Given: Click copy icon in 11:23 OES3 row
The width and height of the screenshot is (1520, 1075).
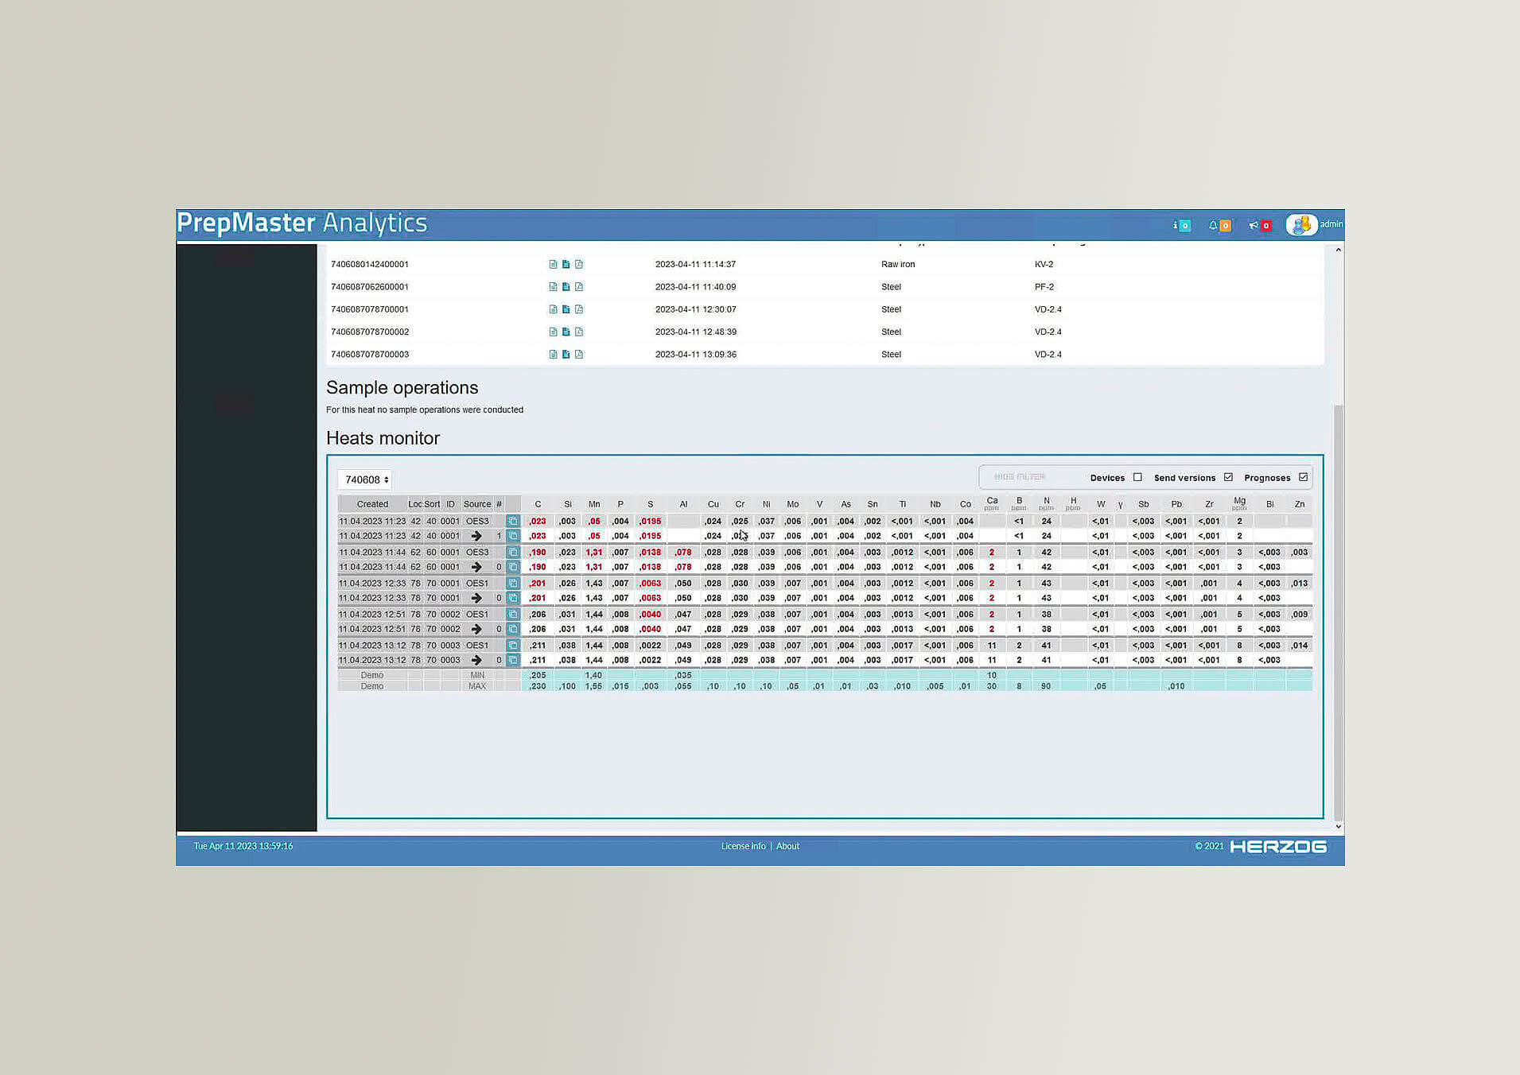Looking at the screenshot, I should tap(513, 522).
